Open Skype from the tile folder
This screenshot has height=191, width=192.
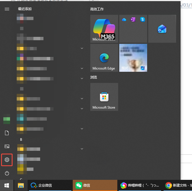[142, 20]
